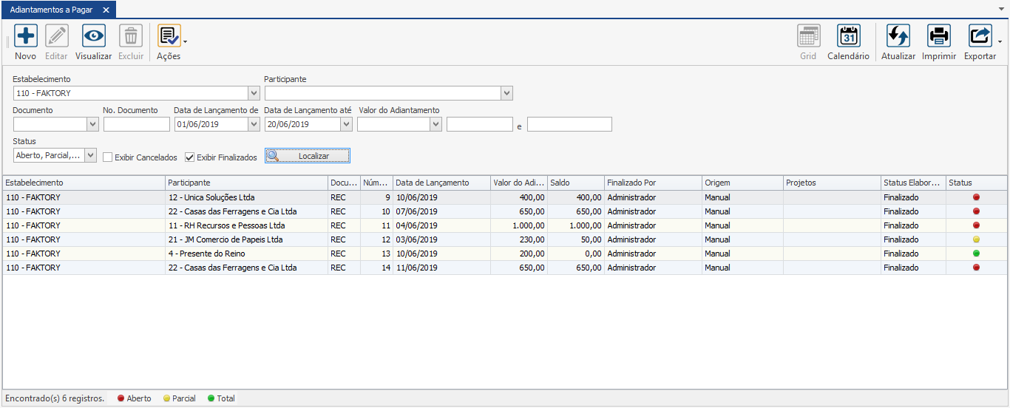Click yellow Parcial status dot for JM Comercio

coord(976,239)
